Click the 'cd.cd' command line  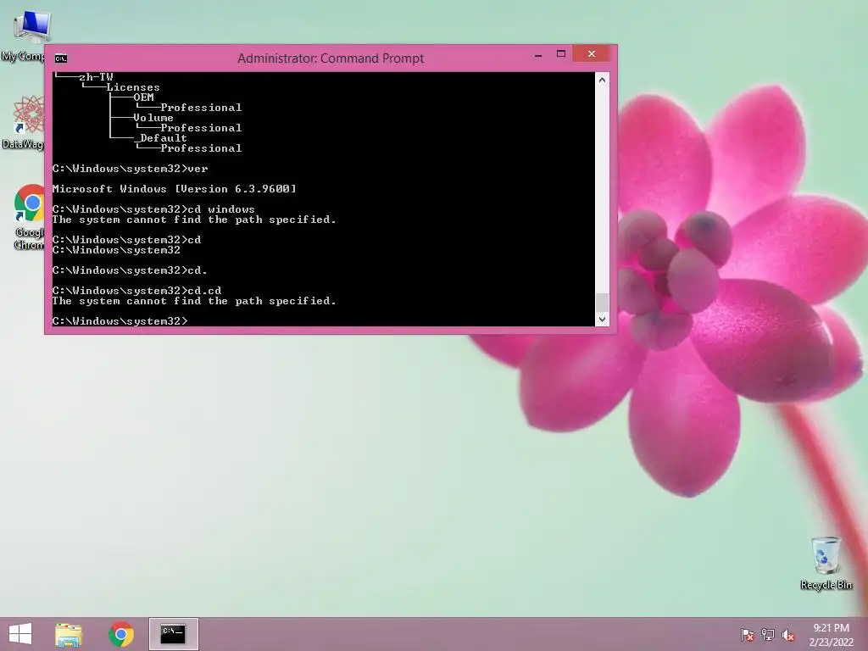tap(136, 291)
